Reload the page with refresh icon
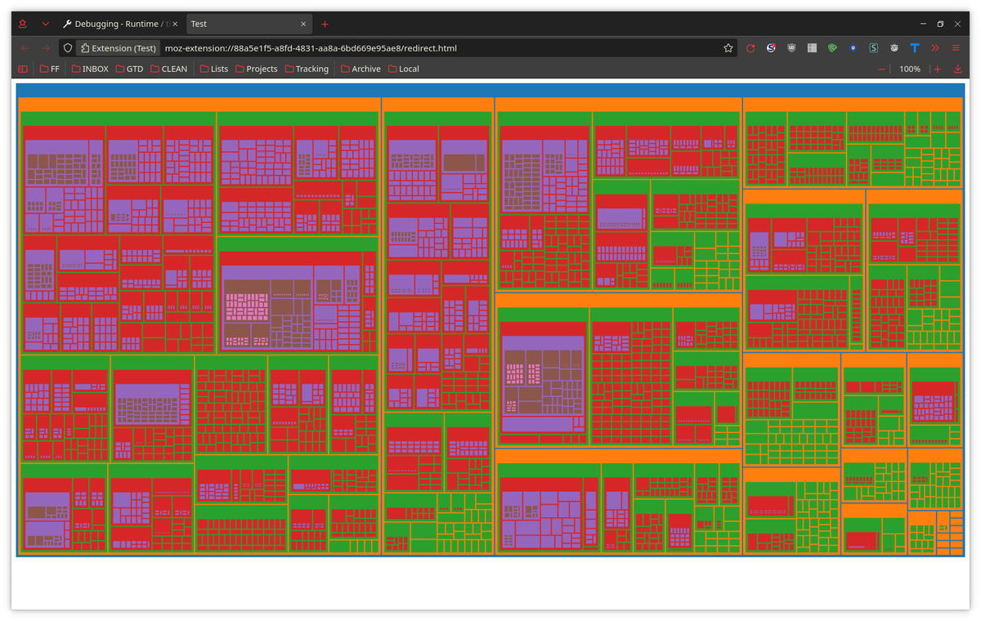 tap(750, 48)
